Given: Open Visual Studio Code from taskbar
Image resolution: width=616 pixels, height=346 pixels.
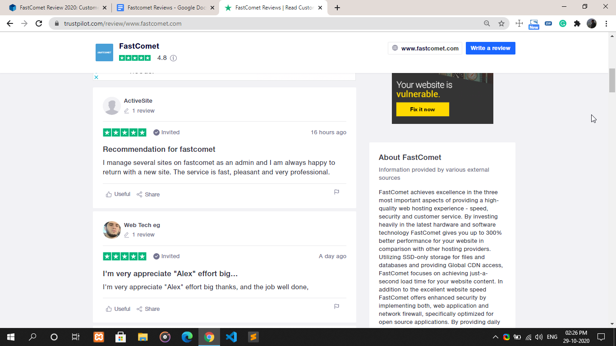Looking at the screenshot, I should tap(231, 337).
